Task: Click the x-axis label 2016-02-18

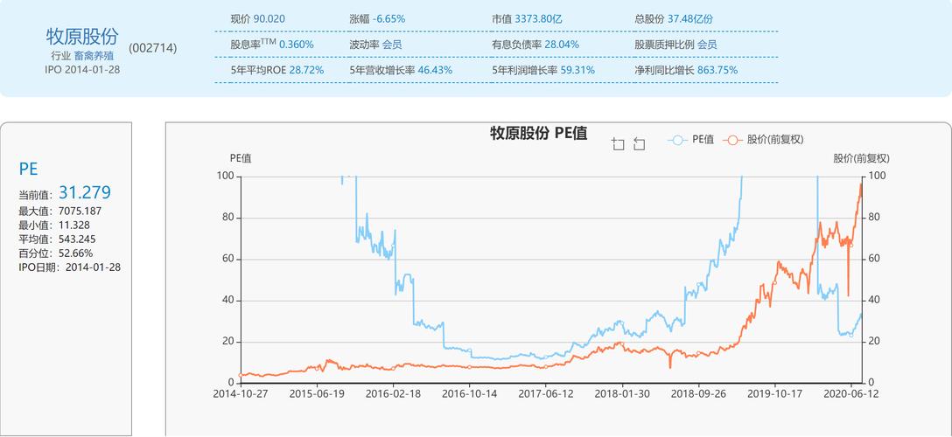Action: click(394, 392)
